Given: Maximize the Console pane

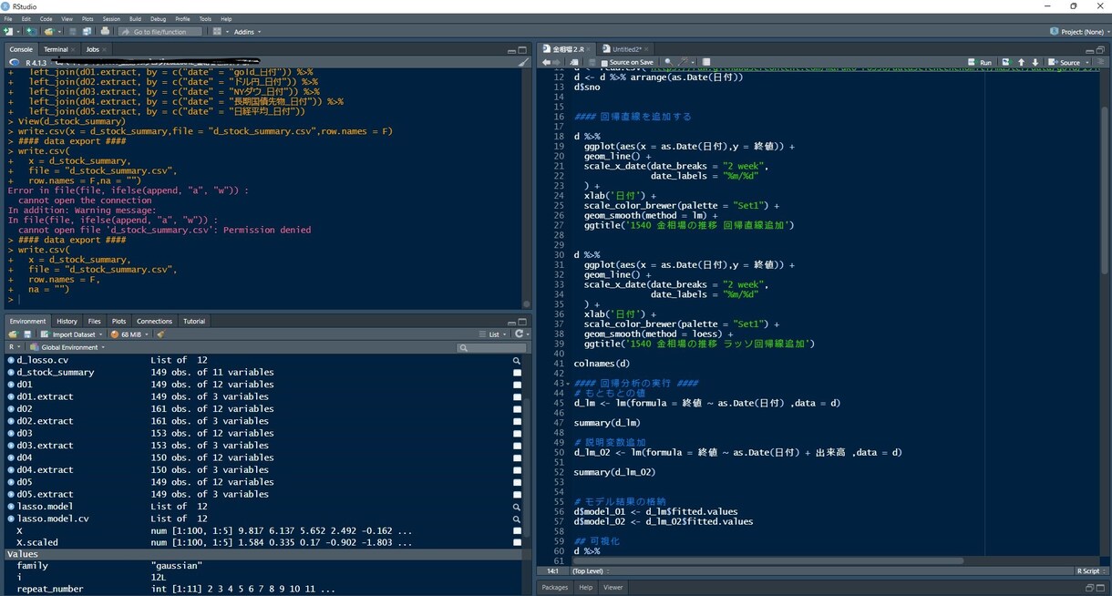Looking at the screenshot, I should pos(522,49).
